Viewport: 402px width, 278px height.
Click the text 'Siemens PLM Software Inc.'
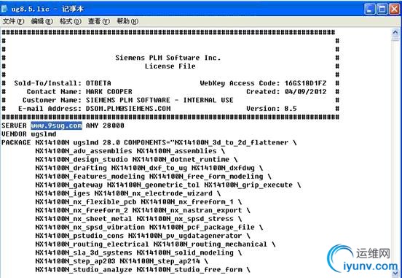point(168,58)
